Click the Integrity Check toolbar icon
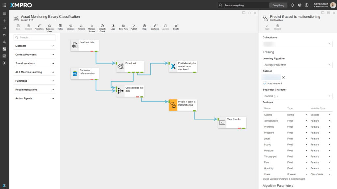Viewport: 337px width, 189px height. 102,26
